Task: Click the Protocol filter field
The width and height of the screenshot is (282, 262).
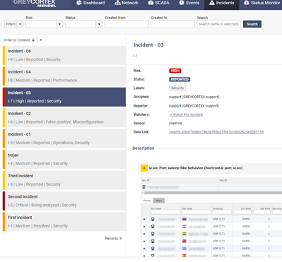Action: (222, 213)
